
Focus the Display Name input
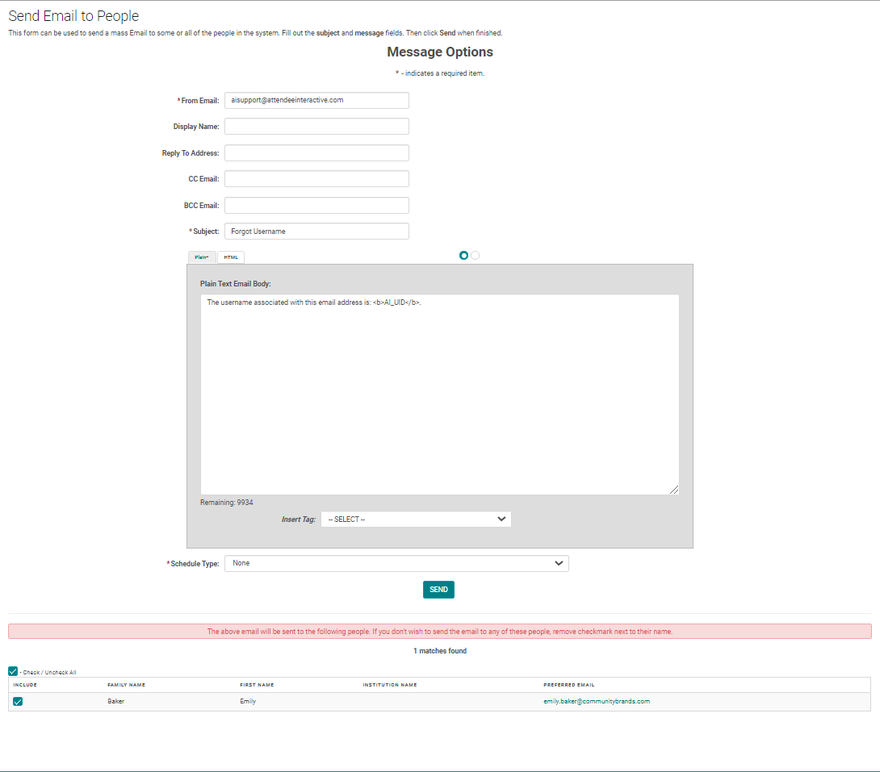pos(316,127)
